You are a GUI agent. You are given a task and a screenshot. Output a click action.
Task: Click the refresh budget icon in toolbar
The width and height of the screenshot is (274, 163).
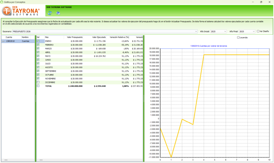click(x=50, y=13)
